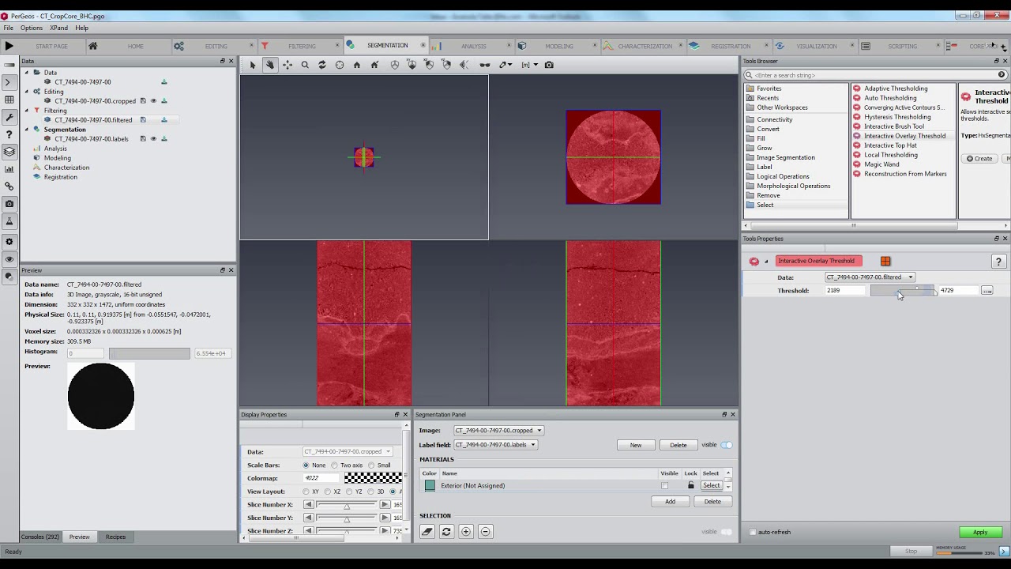Collapse the Segmentation tree node
The image size is (1011, 569).
26,130
